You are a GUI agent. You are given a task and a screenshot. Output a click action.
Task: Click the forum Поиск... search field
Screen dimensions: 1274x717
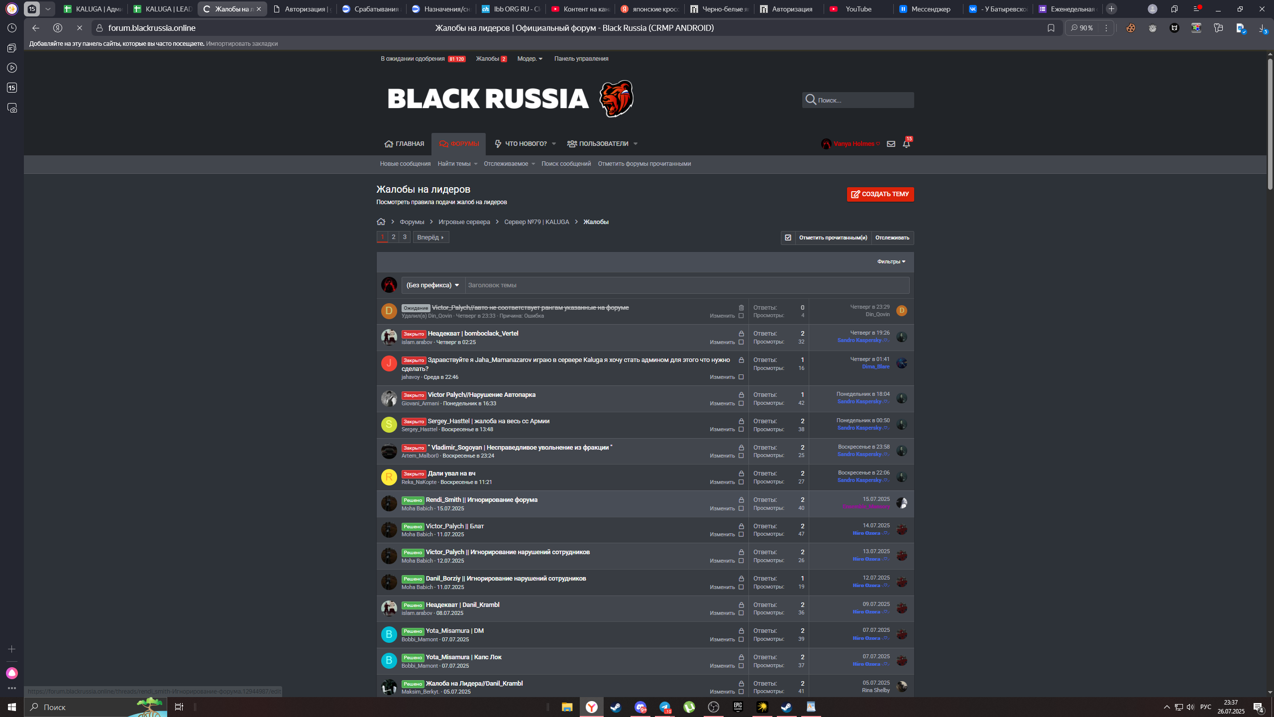pos(858,100)
